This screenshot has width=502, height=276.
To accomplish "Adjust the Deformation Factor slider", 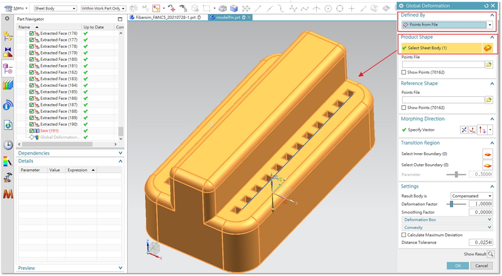I will point(451,204).
